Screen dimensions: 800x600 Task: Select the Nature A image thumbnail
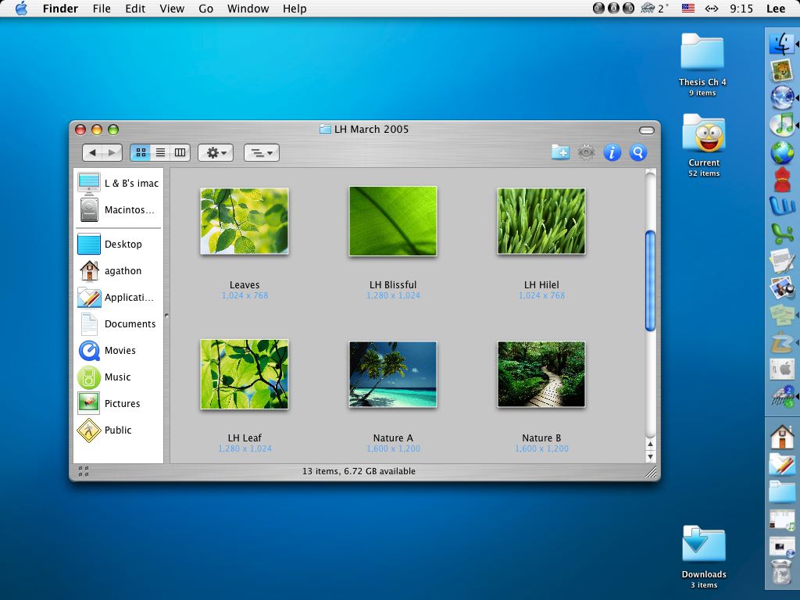coord(393,374)
